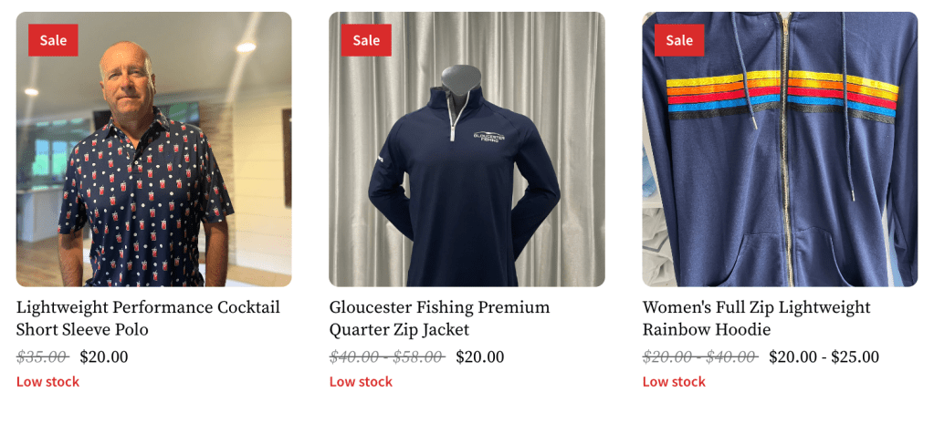Viewport: 934px width, 434px height.
Task: Click the Sale badge on the rainbow hoodie
Action: tap(679, 40)
